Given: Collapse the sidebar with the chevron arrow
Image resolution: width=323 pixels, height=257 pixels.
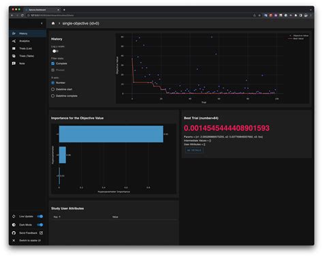Looking at the screenshot, I should coord(42,23).
